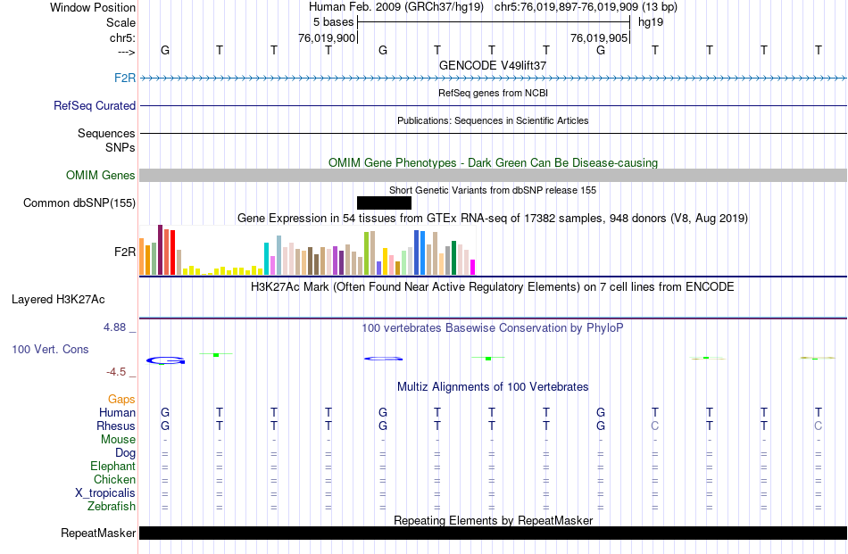Click the black RepeatMasker element bar
The height and width of the screenshot is (554, 848).
[x=494, y=533]
